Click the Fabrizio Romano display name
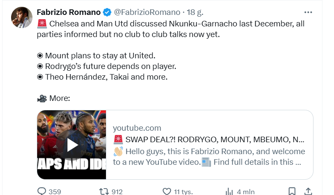334x195 pixels. click(68, 12)
